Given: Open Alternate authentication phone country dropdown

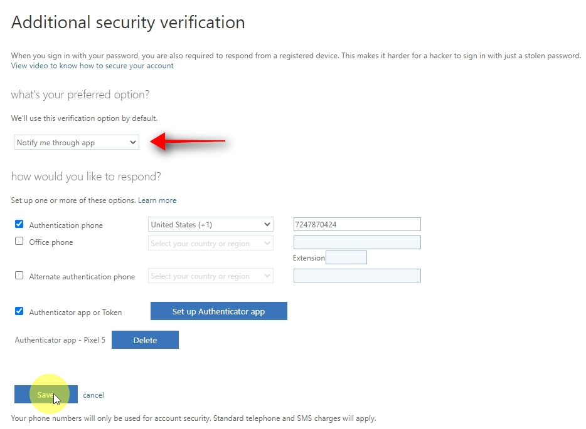Looking at the screenshot, I should click(x=211, y=276).
